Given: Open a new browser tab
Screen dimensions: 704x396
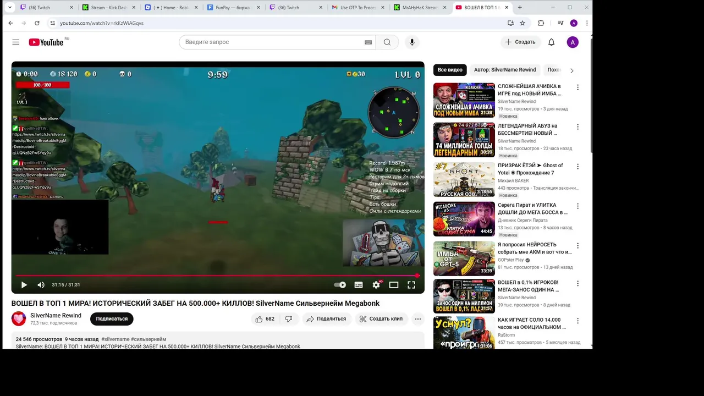Looking at the screenshot, I should [520, 8].
